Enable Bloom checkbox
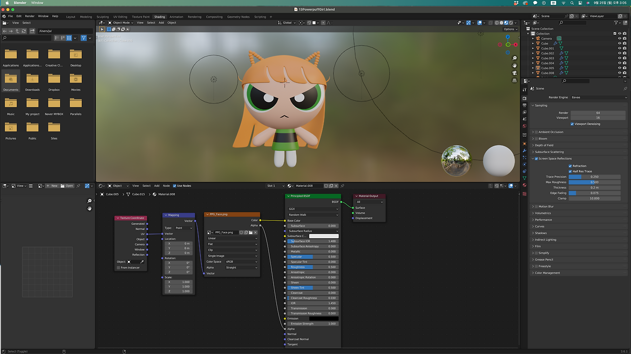 (536, 139)
